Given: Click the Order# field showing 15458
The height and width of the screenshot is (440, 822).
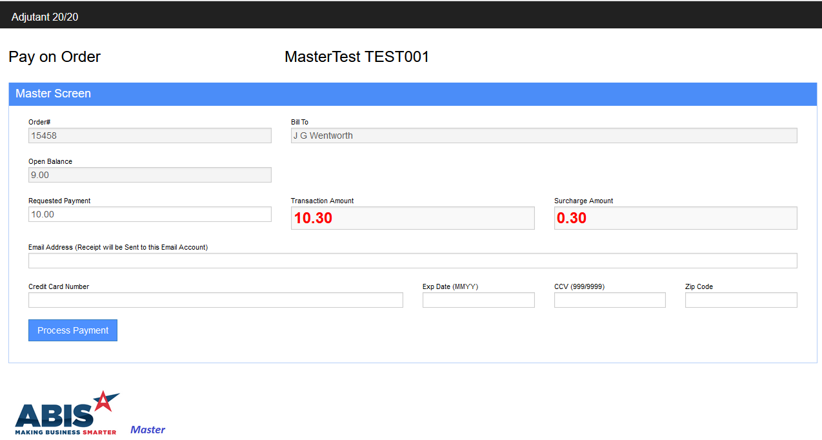Looking at the screenshot, I should (x=150, y=135).
